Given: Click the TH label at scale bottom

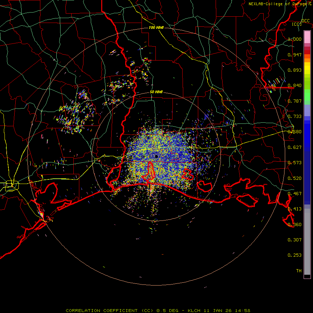Looking at the screenshot, I should click(x=299, y=271).
